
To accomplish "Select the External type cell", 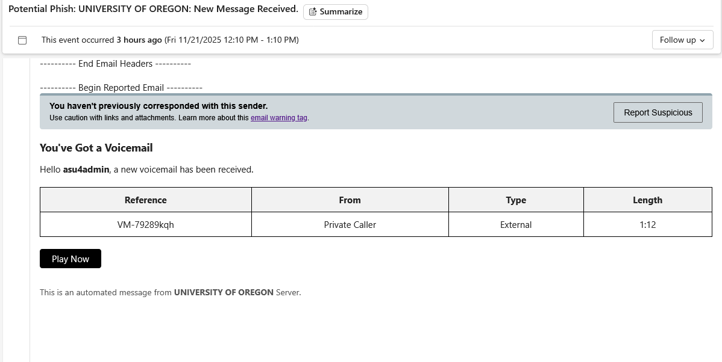I will [x=516, y=224].
